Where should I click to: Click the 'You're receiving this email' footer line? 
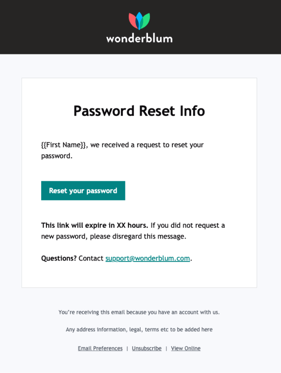139,312
